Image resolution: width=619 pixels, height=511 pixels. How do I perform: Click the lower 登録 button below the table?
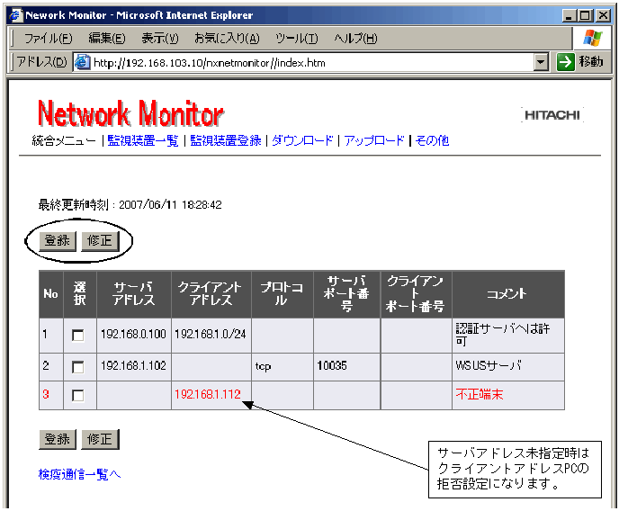point(58,439)
